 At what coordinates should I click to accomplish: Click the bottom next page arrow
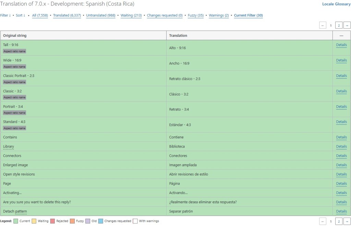pos(347,221)
